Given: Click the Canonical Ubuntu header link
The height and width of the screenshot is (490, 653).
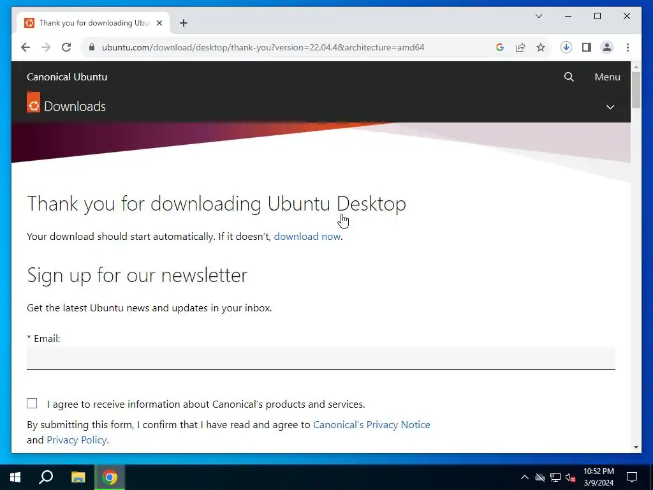Looking at the screenshot, I should tap(67, 77).
